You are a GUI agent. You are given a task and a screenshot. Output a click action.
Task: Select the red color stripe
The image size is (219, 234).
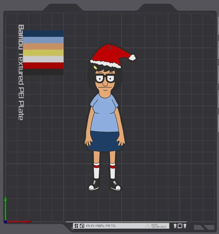[43, 66]
